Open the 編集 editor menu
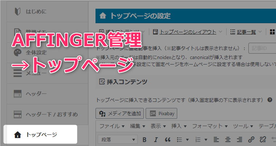This screenshot has width=276, height=146. (138, 126)
